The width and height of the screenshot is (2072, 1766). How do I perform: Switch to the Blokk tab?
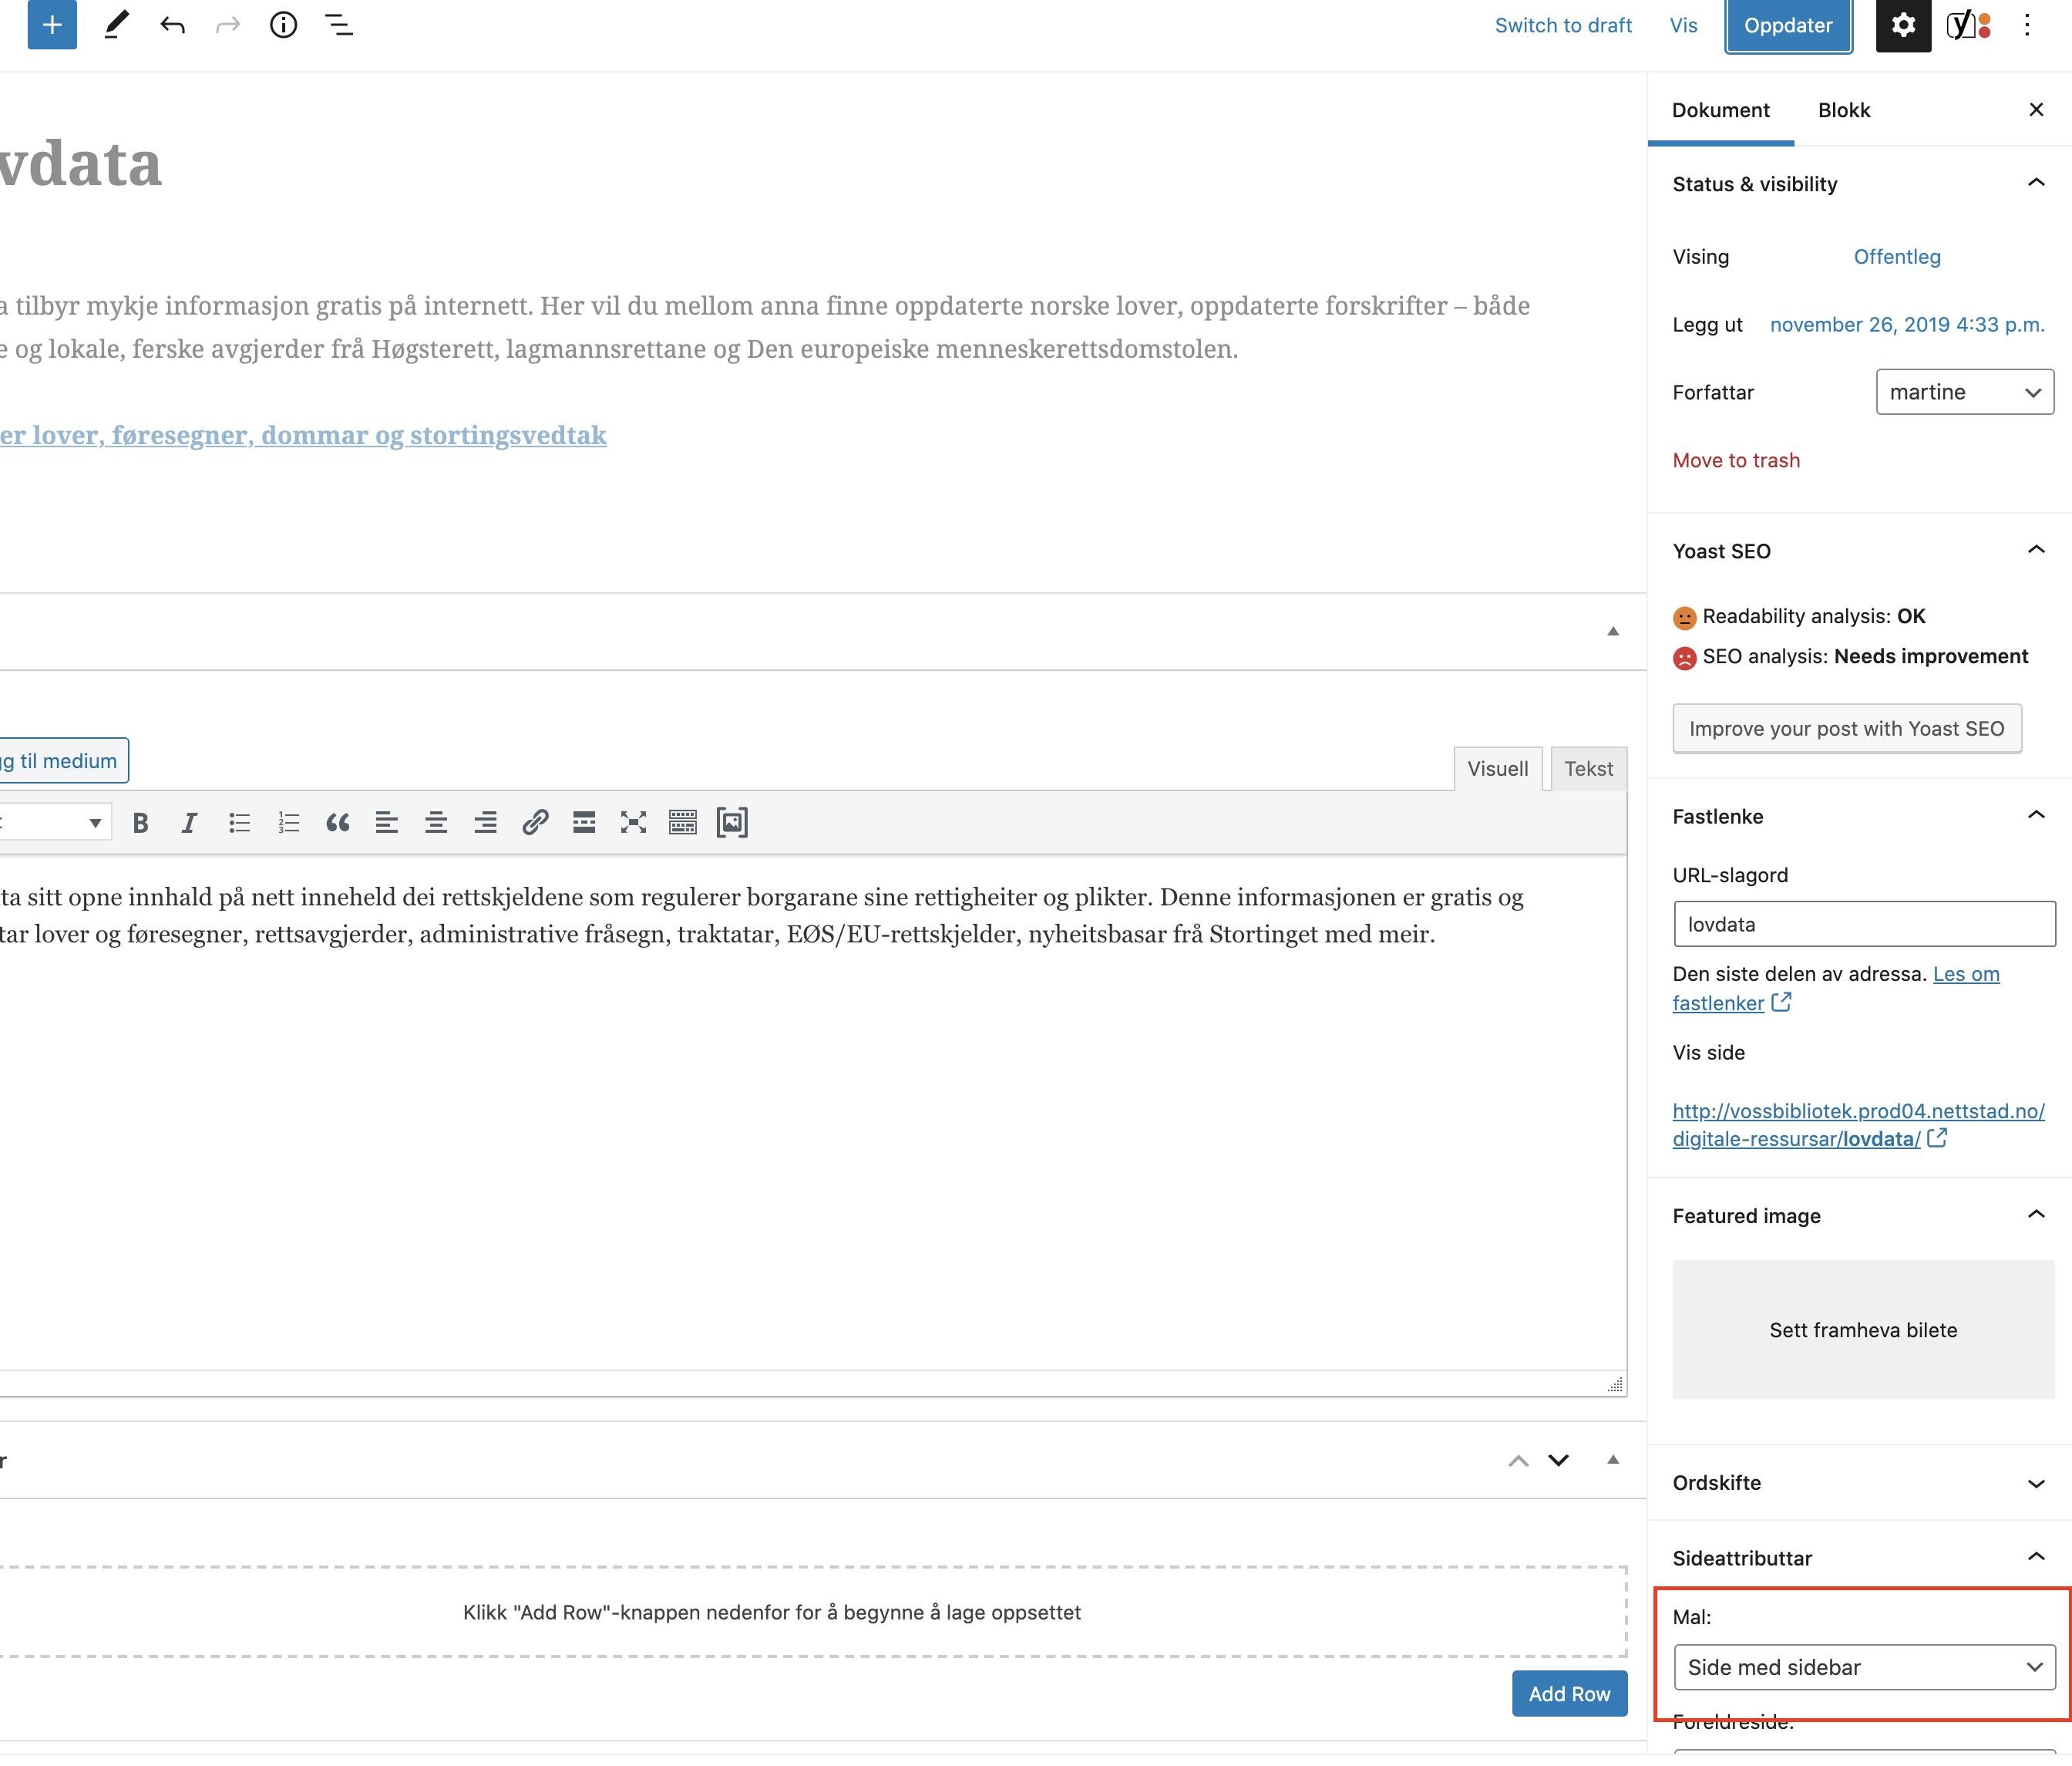pos(1843,110)
